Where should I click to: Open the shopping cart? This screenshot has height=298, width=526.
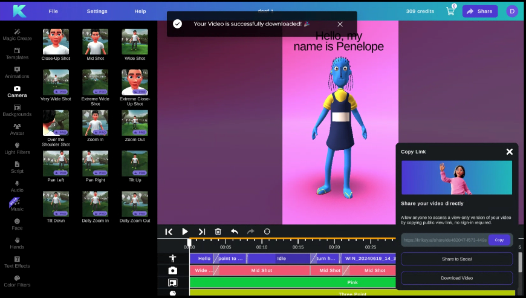[450, 11]
